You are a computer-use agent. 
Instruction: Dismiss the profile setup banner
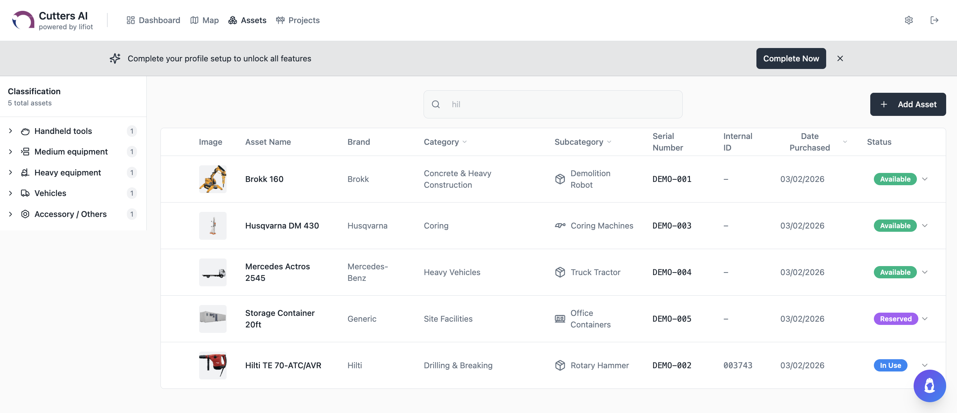tap(840, 58)
